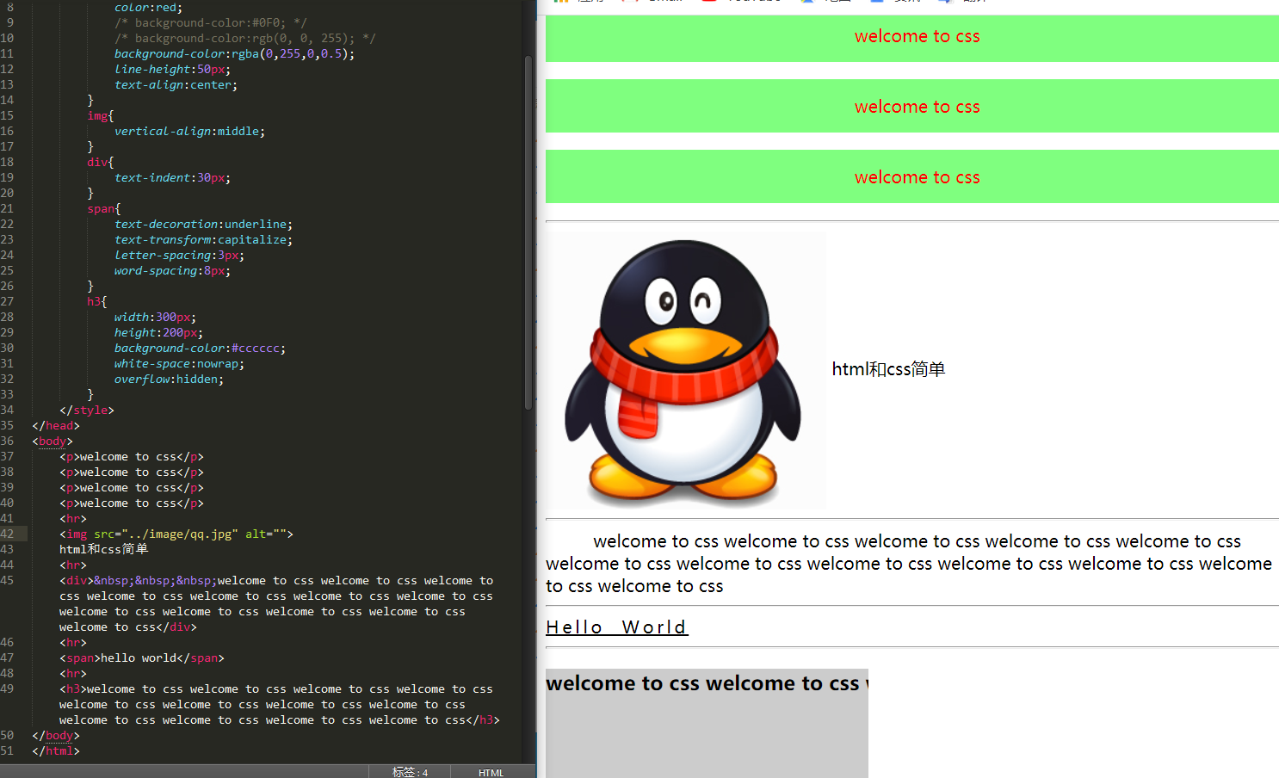Click the opening '<body>' tag
The width and height of the screenshot is (1279, 778).
pyautogui.click(x=53, y=441)
